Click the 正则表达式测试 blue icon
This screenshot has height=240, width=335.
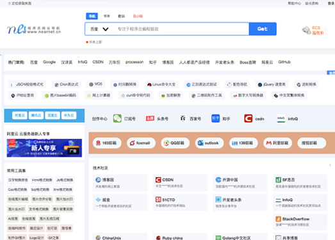point(188,84)
